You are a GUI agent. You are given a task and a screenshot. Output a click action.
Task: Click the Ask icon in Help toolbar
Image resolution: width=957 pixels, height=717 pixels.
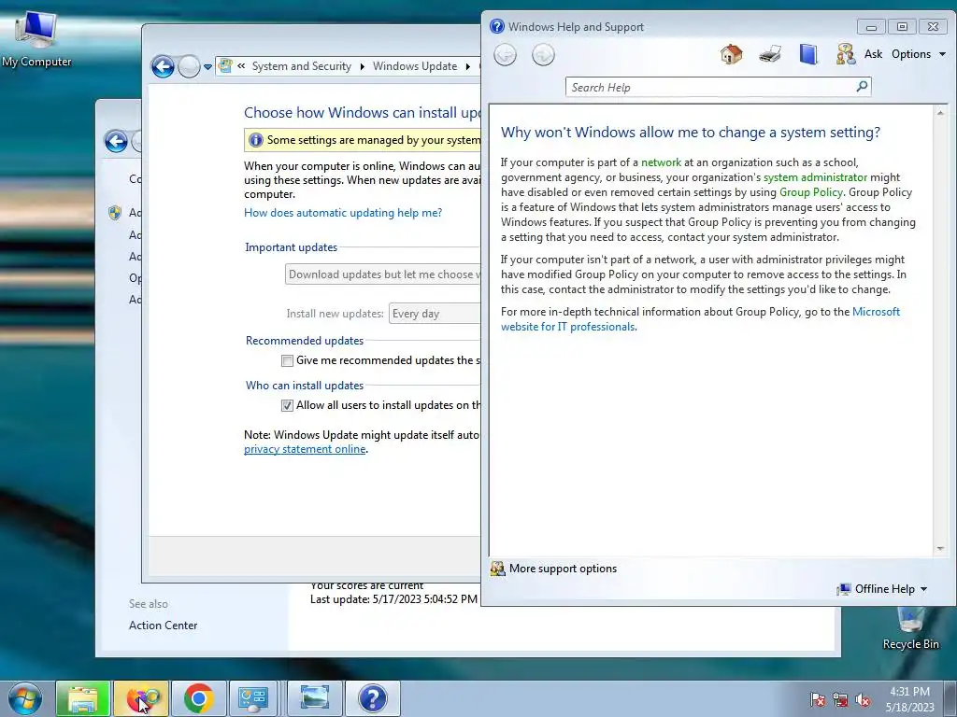(846, 54)
